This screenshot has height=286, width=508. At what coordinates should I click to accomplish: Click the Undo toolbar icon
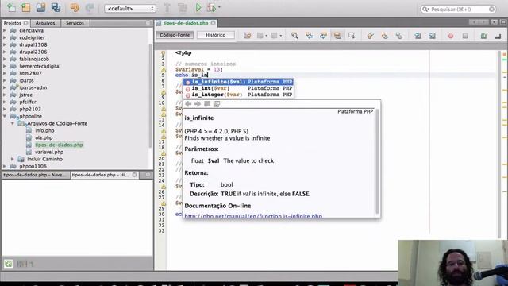[75, 7]
